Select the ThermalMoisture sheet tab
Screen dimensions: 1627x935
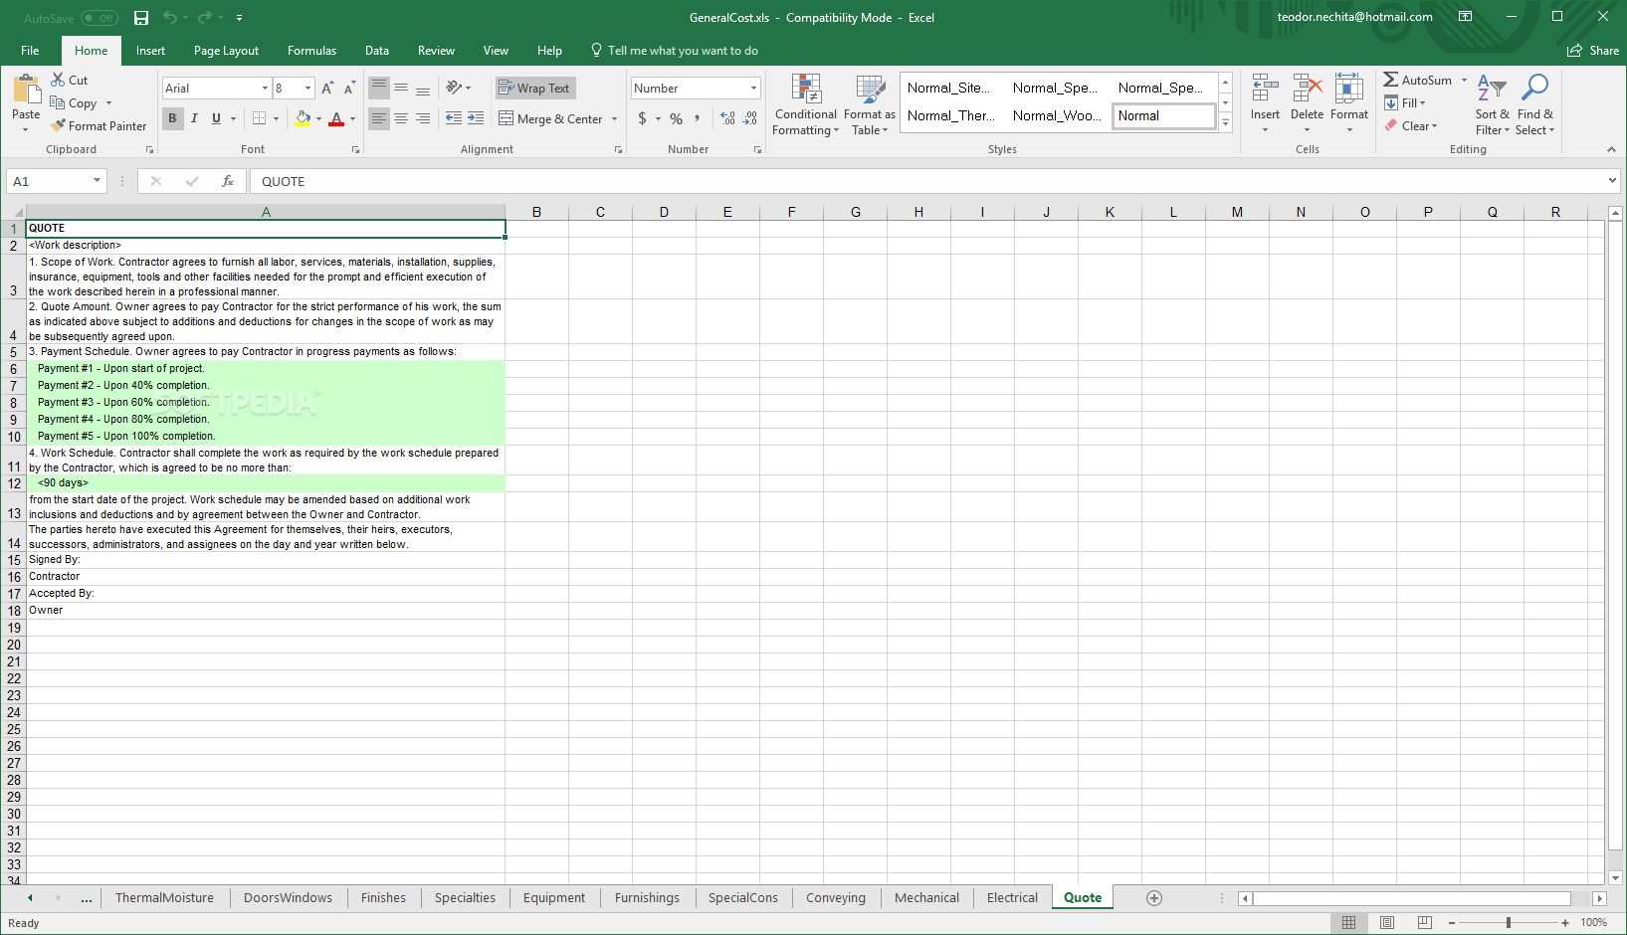click(x=164, y=898)
